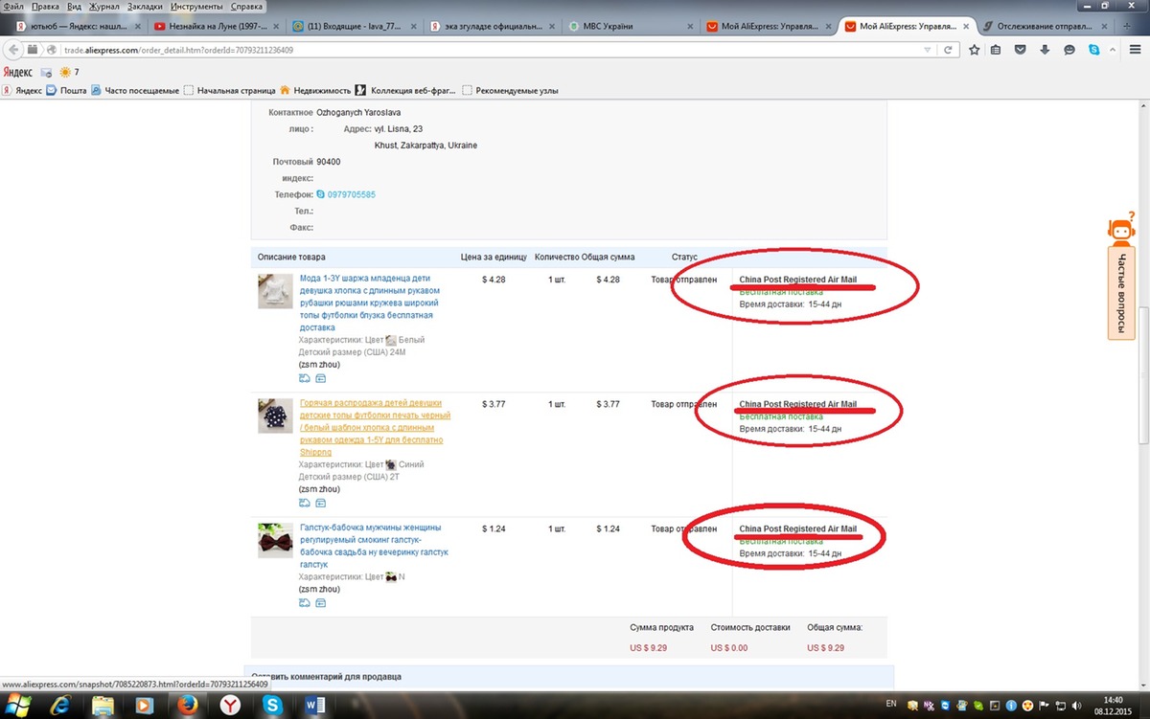Click the price $ 4.28 in unit price column
This screenshot has width=1150, height=719.
(494, 280)
